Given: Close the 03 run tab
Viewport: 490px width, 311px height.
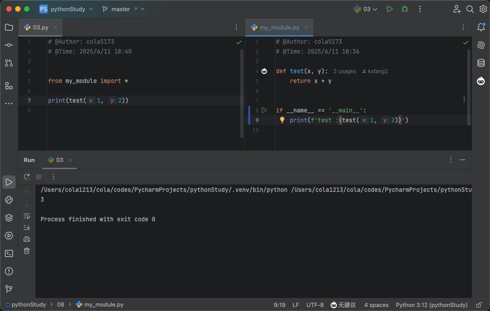Looking at the screenshot, I should point(70,160).
